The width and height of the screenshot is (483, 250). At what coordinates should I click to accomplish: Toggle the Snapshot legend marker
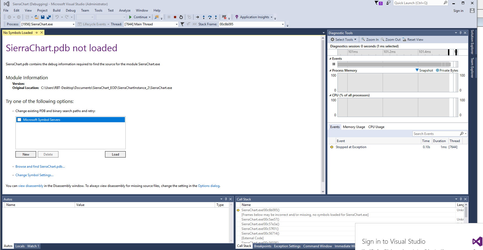[x=417, y=70]
